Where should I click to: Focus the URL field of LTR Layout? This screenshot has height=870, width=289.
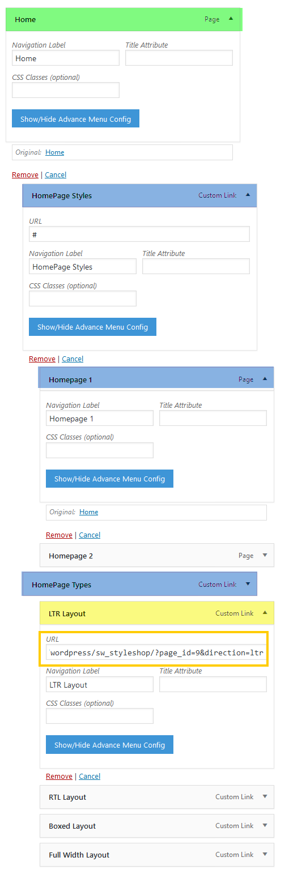pos(156,652)
